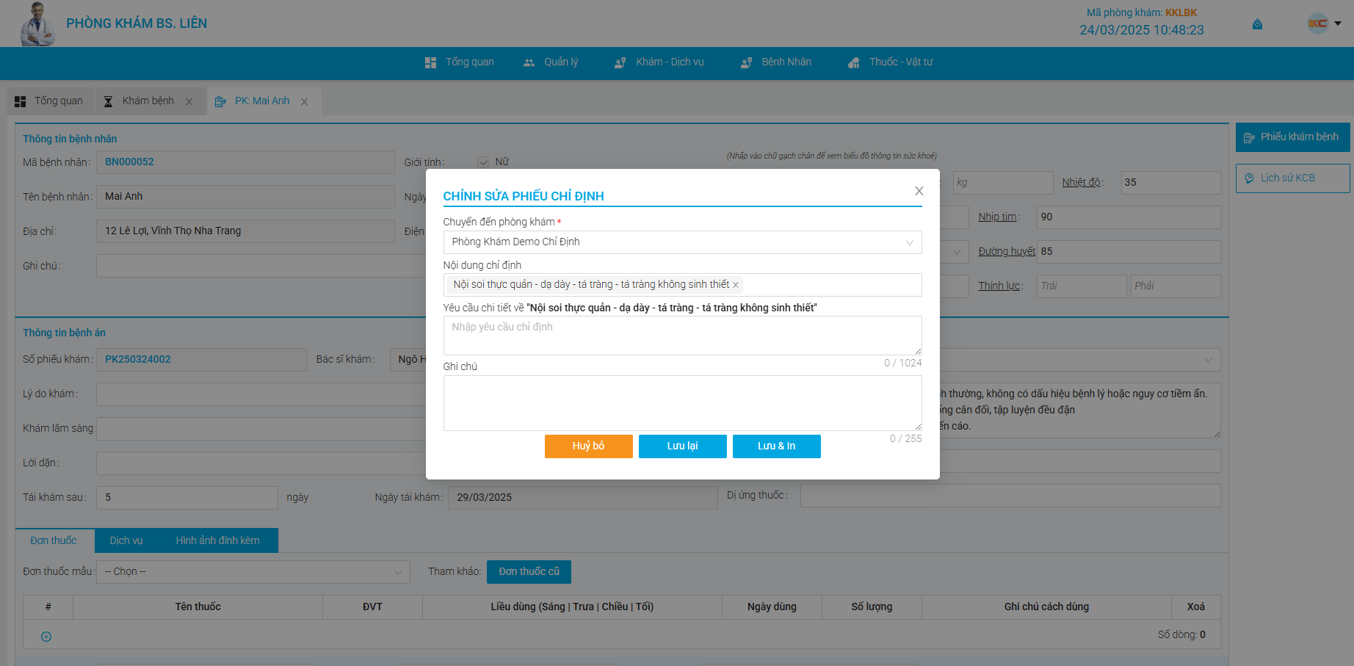Screen dimensions: 1354x666
Task: Click the Tên bệnh nhân field
Action: tap(245, 197)
